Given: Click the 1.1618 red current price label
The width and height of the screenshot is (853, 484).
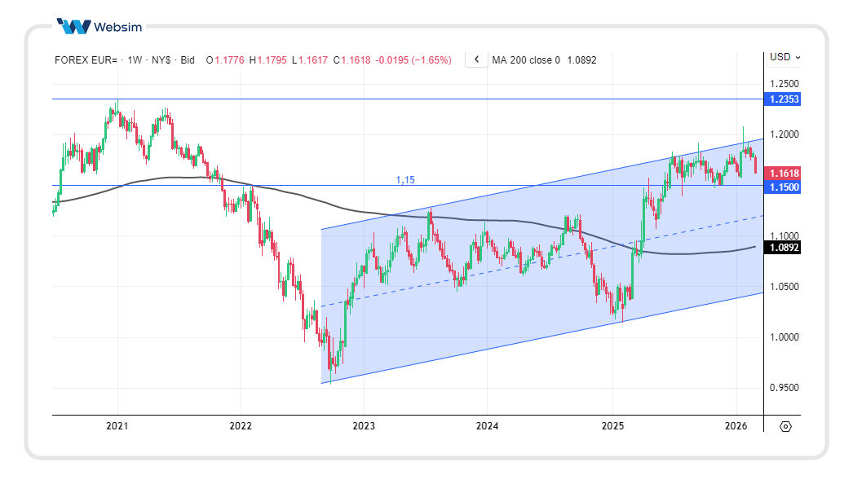Looking at the screenshot, I should click(784, 173).
